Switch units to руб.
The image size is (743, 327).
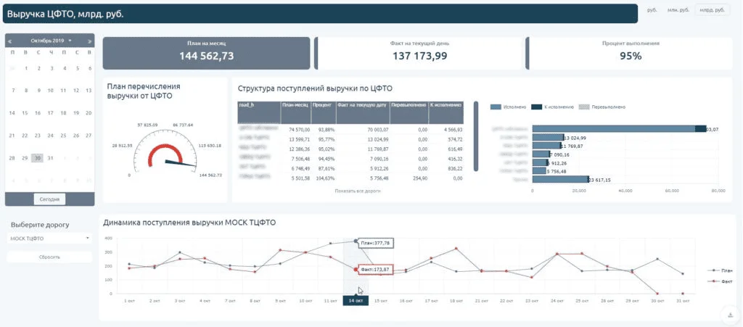click(652, 9)
